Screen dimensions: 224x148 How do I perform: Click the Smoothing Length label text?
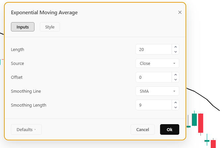point(28,105)
